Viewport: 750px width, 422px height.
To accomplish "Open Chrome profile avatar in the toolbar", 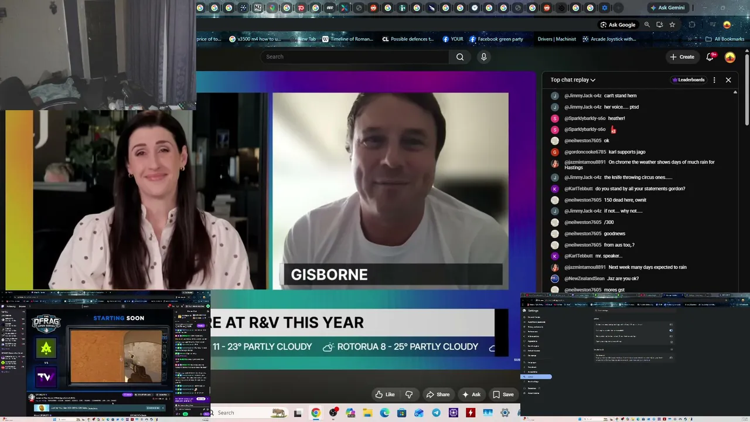I will (727, 25).
